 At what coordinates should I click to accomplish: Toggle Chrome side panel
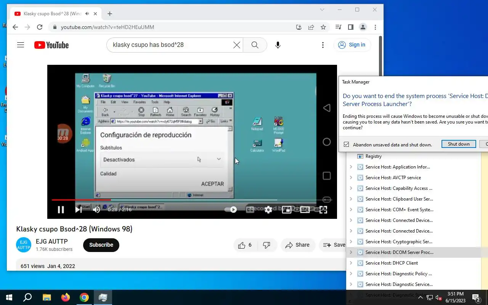pos(351,27)
